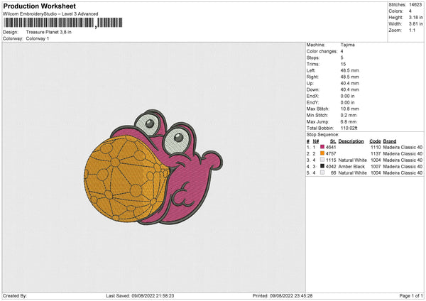Screen dimensions: 426x301
Task: Click the Brand column header
Action: (390, 141)
